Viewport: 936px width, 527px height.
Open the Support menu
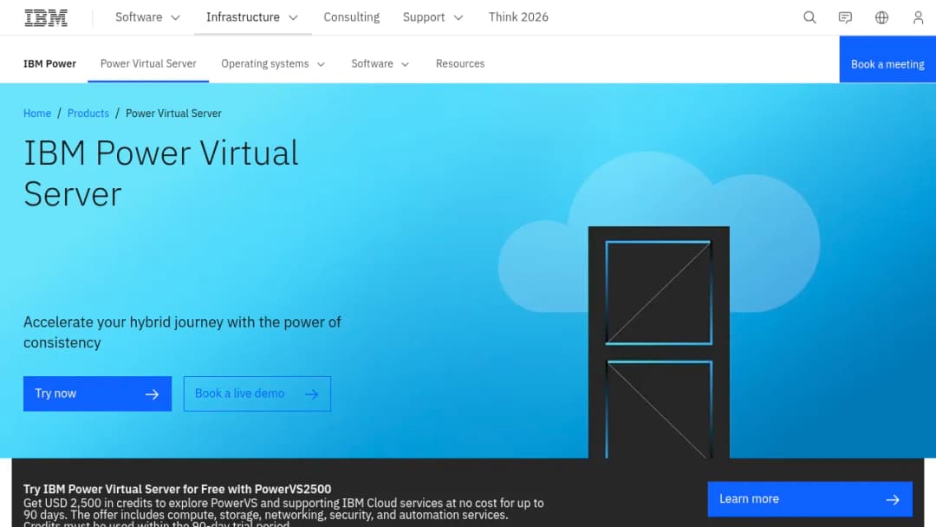tap(433, 17)
